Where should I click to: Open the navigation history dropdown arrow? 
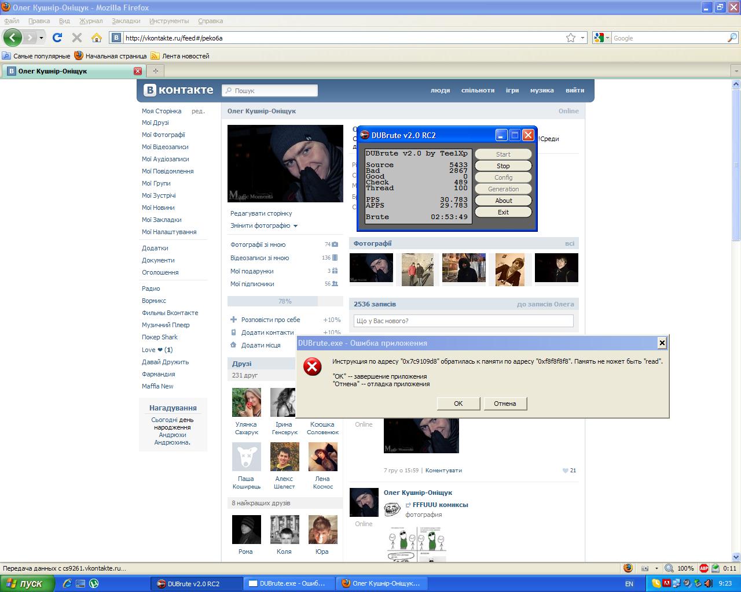click(42, 38)
